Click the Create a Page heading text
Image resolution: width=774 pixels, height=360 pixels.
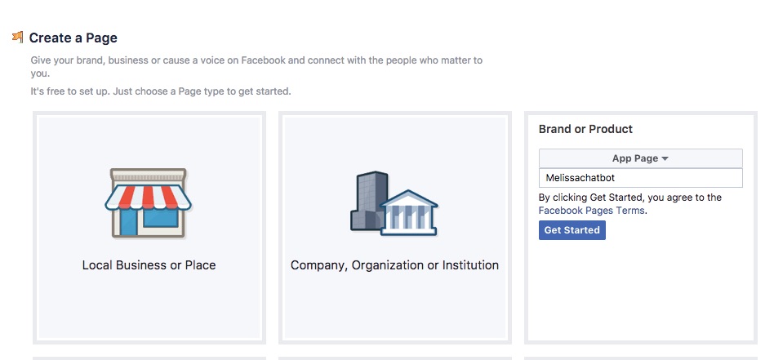(x=73, y=38)
